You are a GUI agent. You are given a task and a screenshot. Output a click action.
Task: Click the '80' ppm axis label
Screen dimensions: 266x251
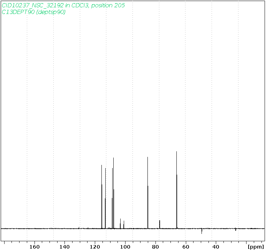click(x=155, y=247)
